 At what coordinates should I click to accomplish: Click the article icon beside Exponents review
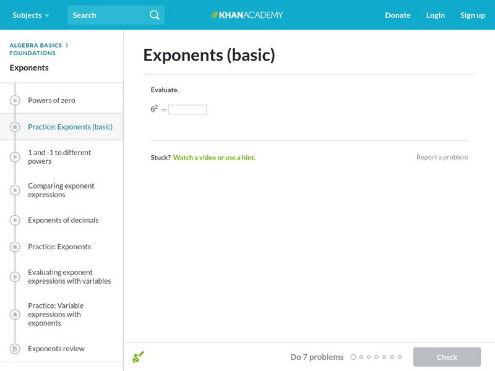15,349
